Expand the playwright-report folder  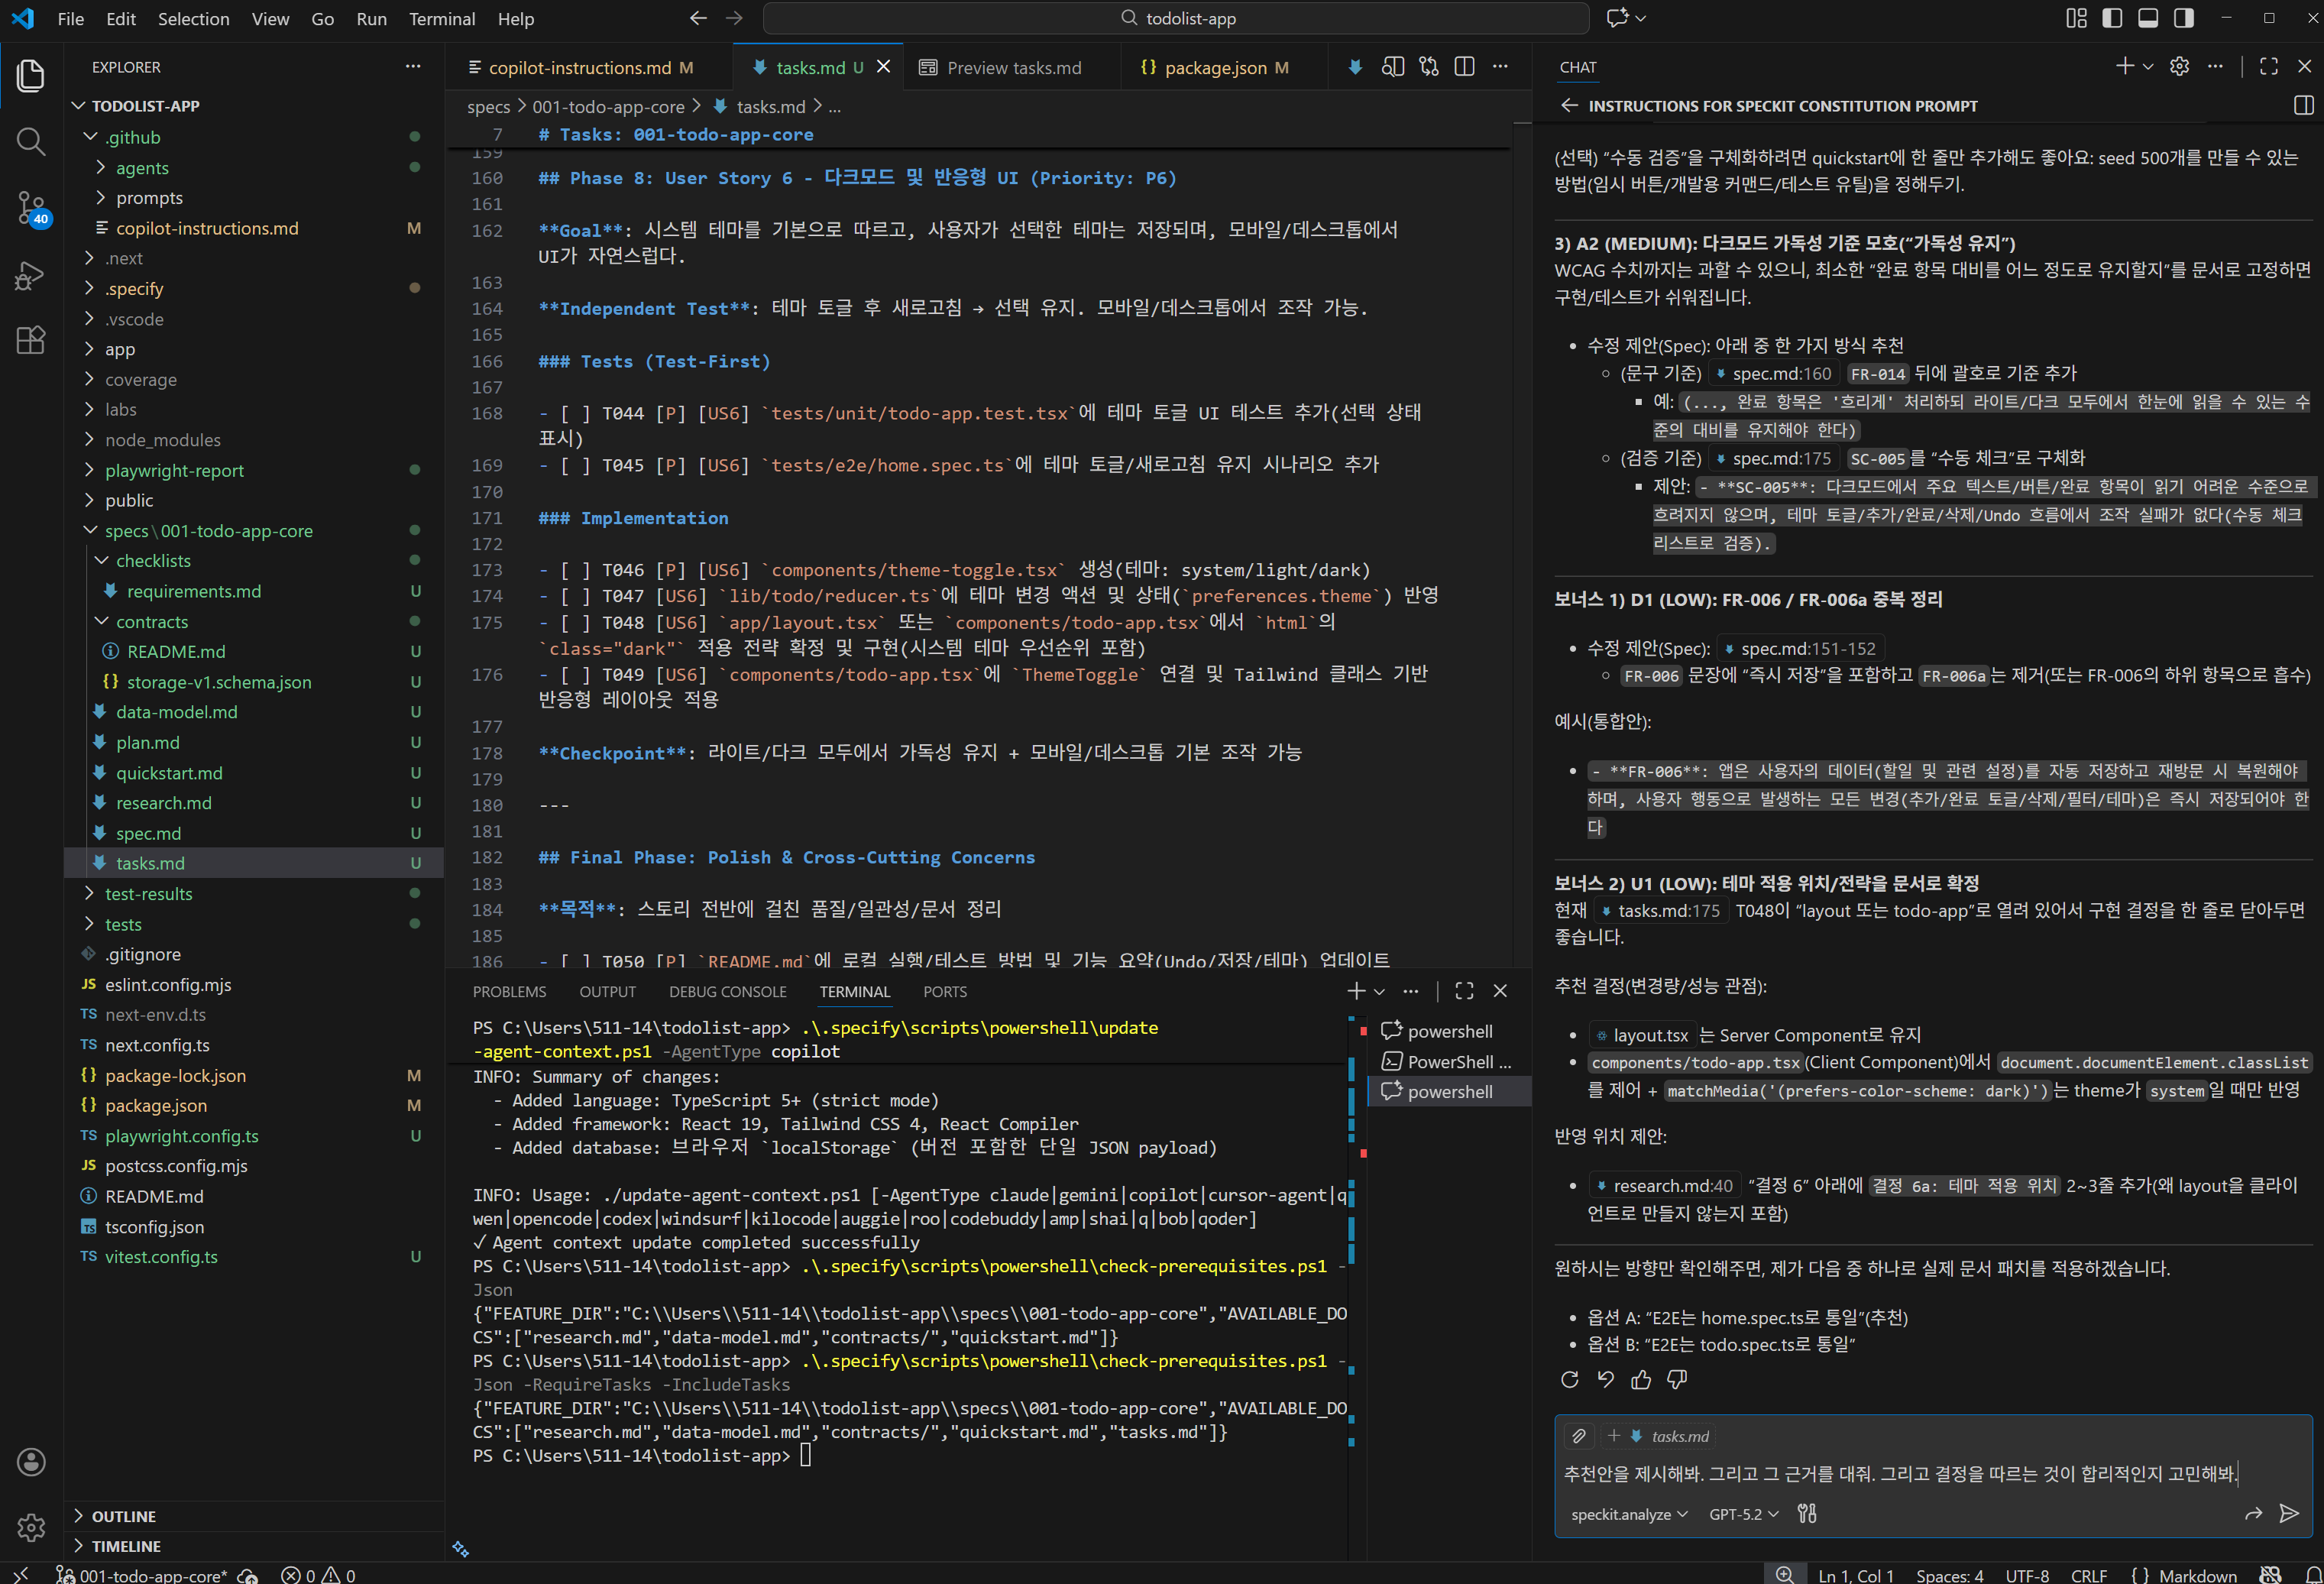coord(174,470)
